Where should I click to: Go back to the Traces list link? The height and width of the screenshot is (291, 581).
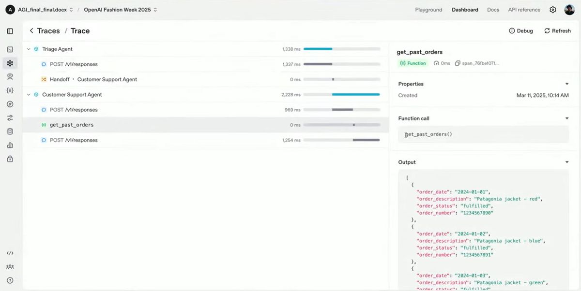[48, 31]
